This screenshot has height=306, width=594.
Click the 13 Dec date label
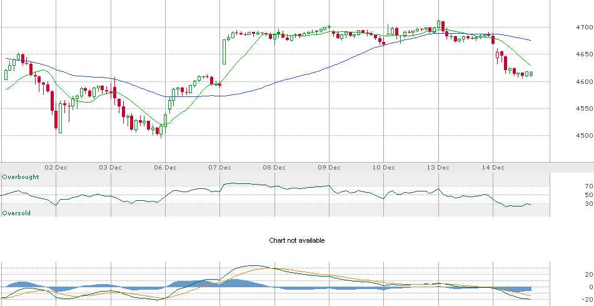(x=438, y=168)
